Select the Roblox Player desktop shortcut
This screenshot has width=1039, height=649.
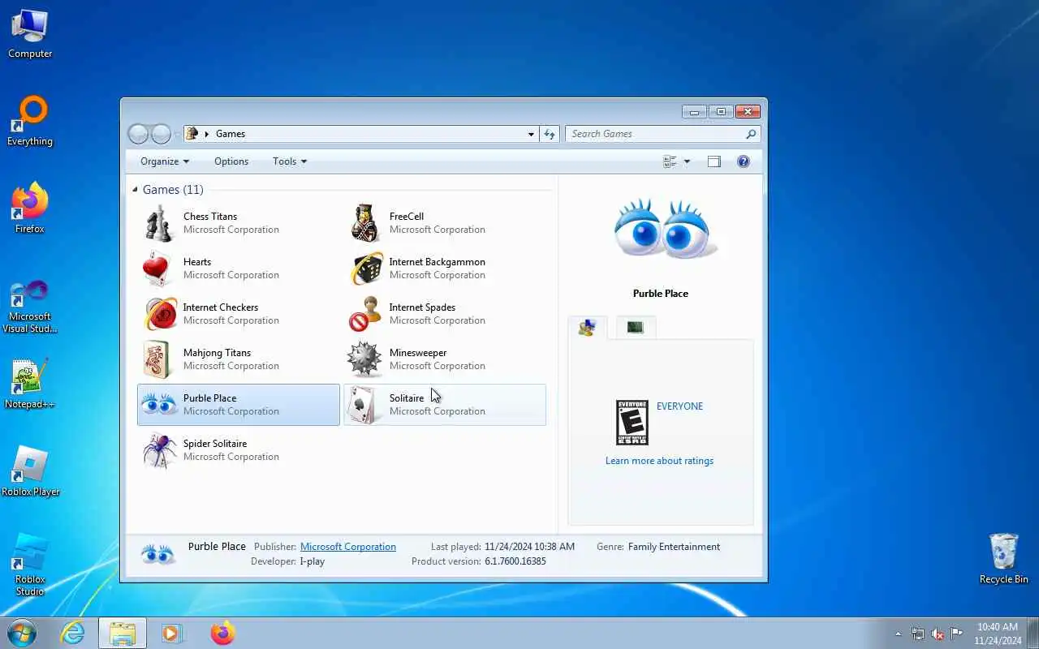click(x=30, y=472)
